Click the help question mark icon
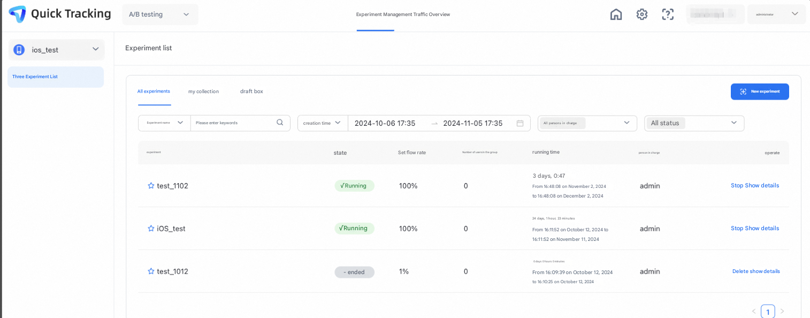 click(x=667, y=14)
